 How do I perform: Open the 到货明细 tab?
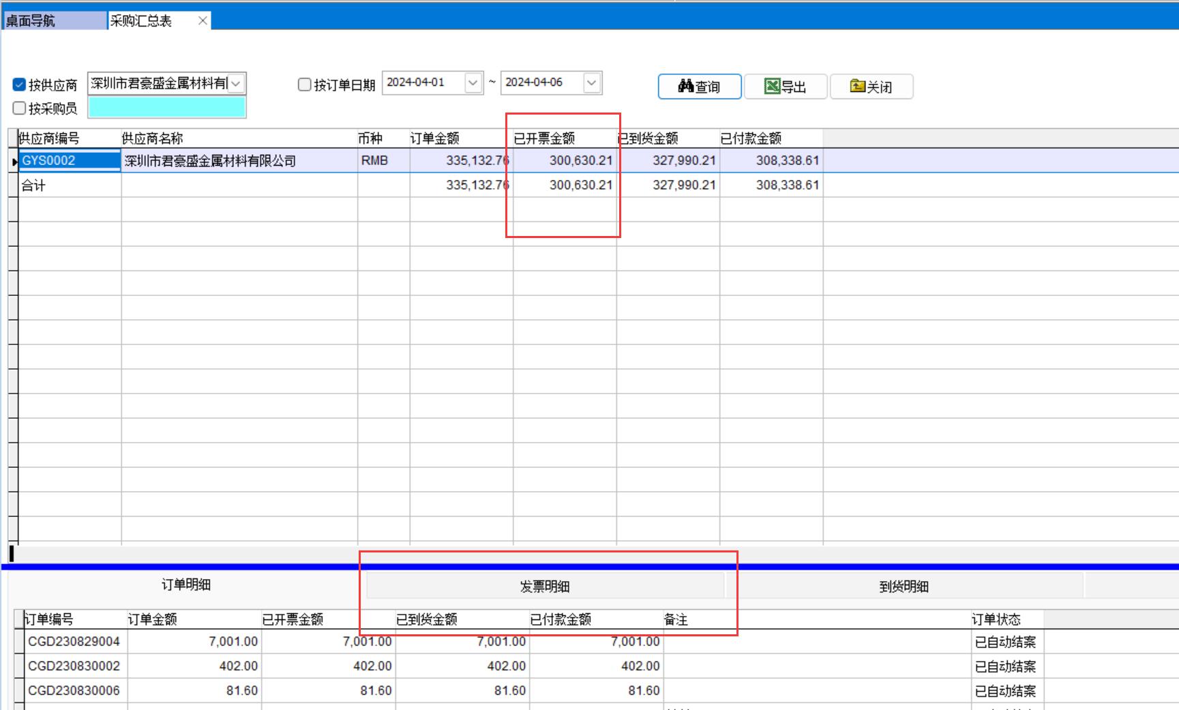tap(904, 586)
